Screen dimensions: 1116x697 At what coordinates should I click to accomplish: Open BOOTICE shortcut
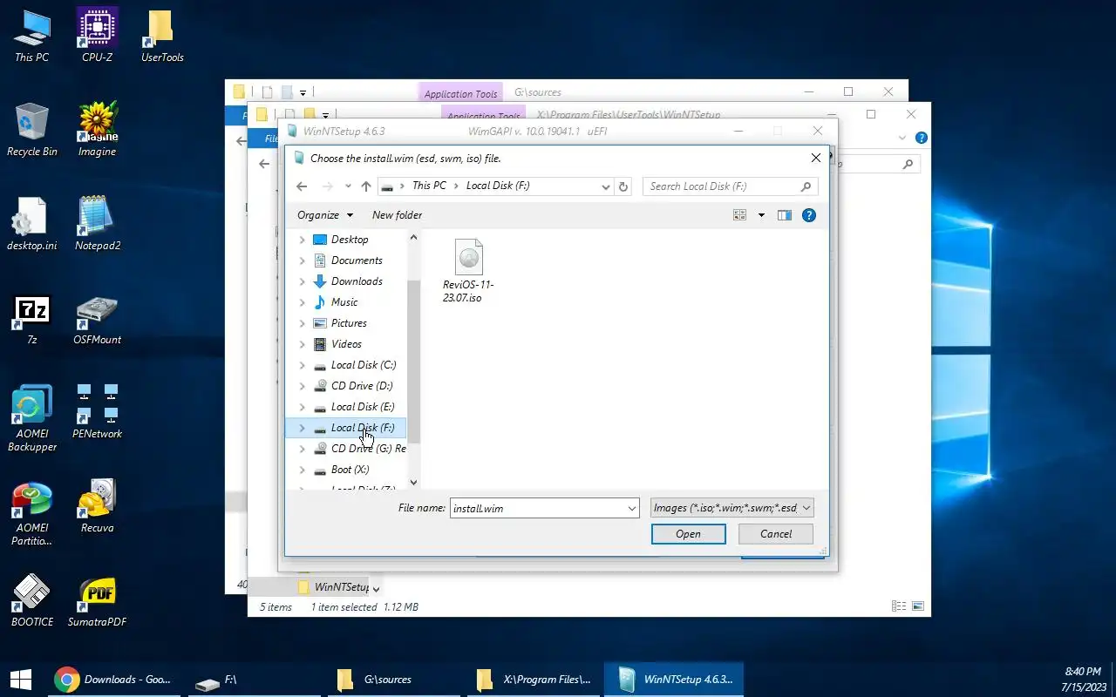[31, 600]
